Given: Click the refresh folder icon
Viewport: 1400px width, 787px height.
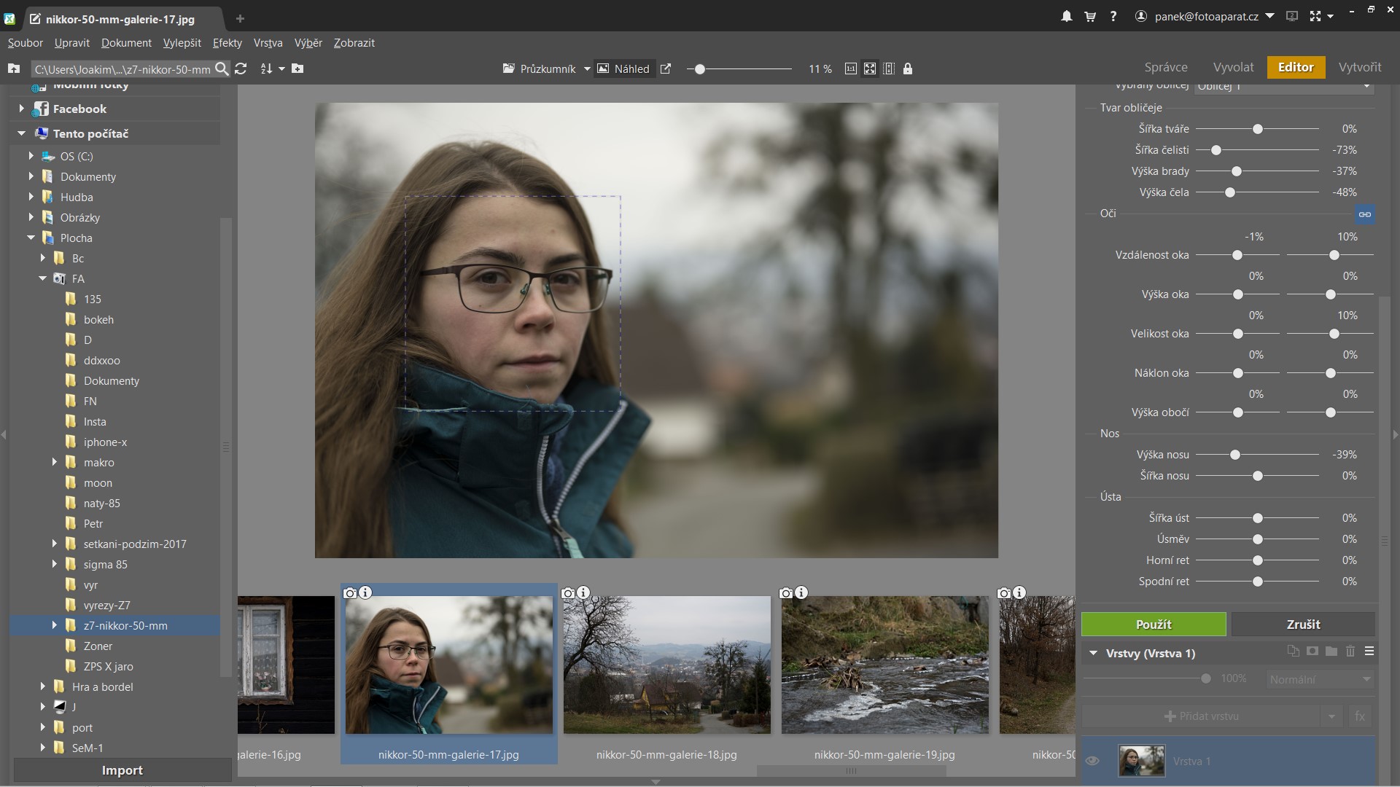Looking at the screenshot, I should pos(241,68).
